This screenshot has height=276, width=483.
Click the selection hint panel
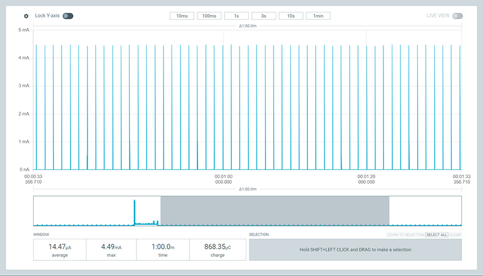point(356,249)
